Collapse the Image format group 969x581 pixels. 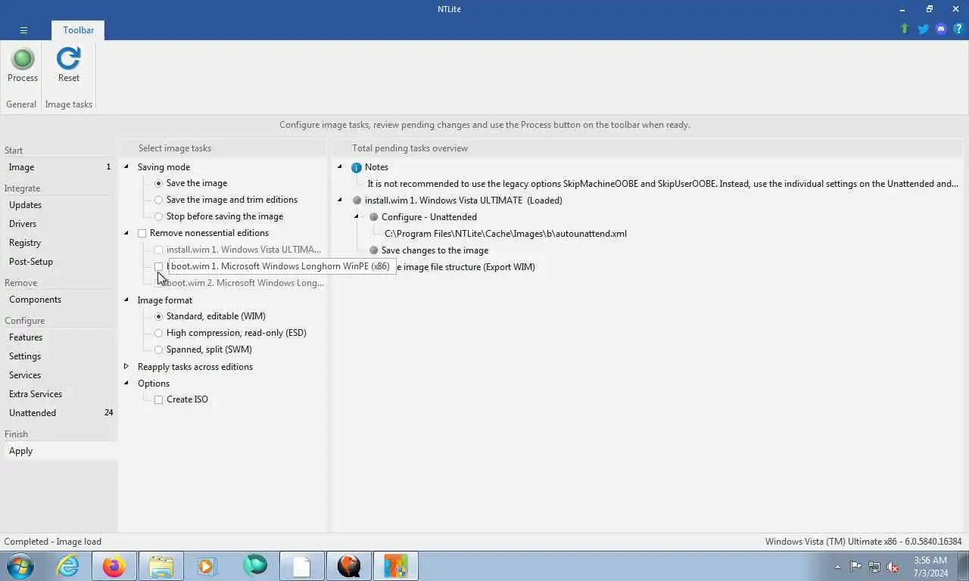[126, 300]
